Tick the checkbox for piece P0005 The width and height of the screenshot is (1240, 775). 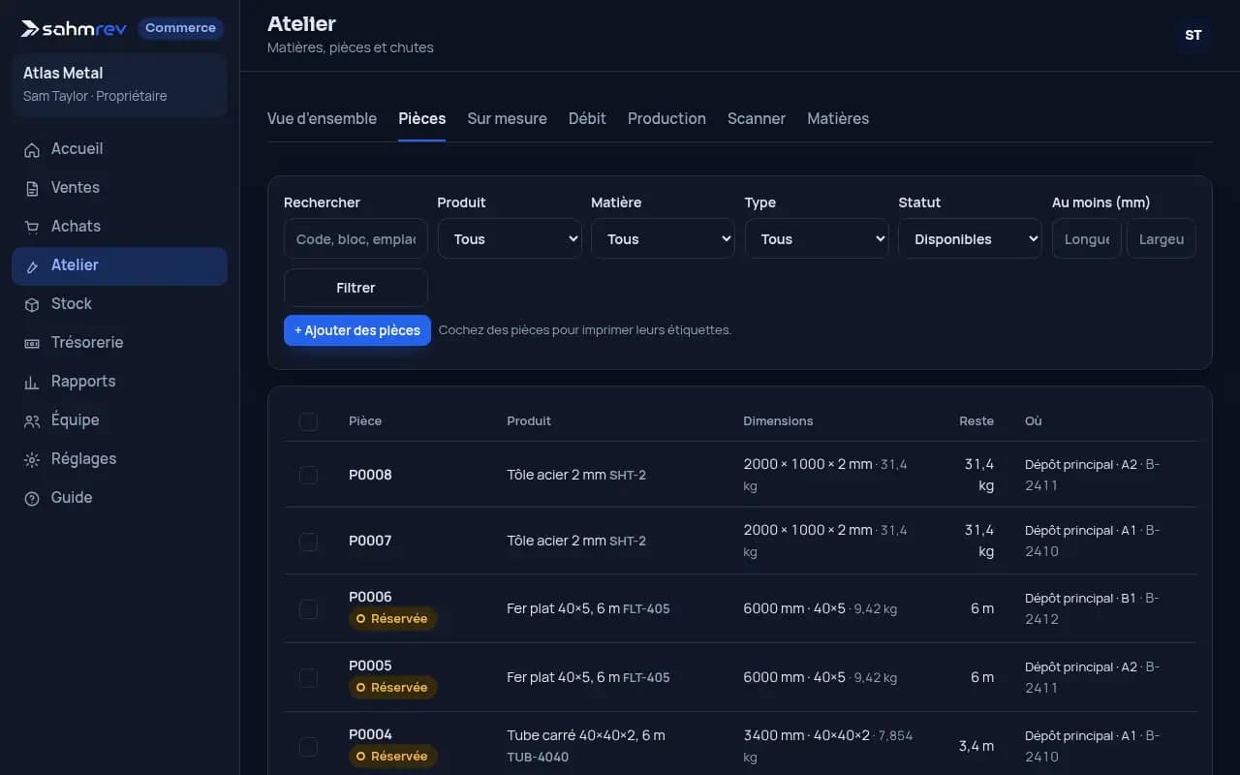click(x=308, y=677)
